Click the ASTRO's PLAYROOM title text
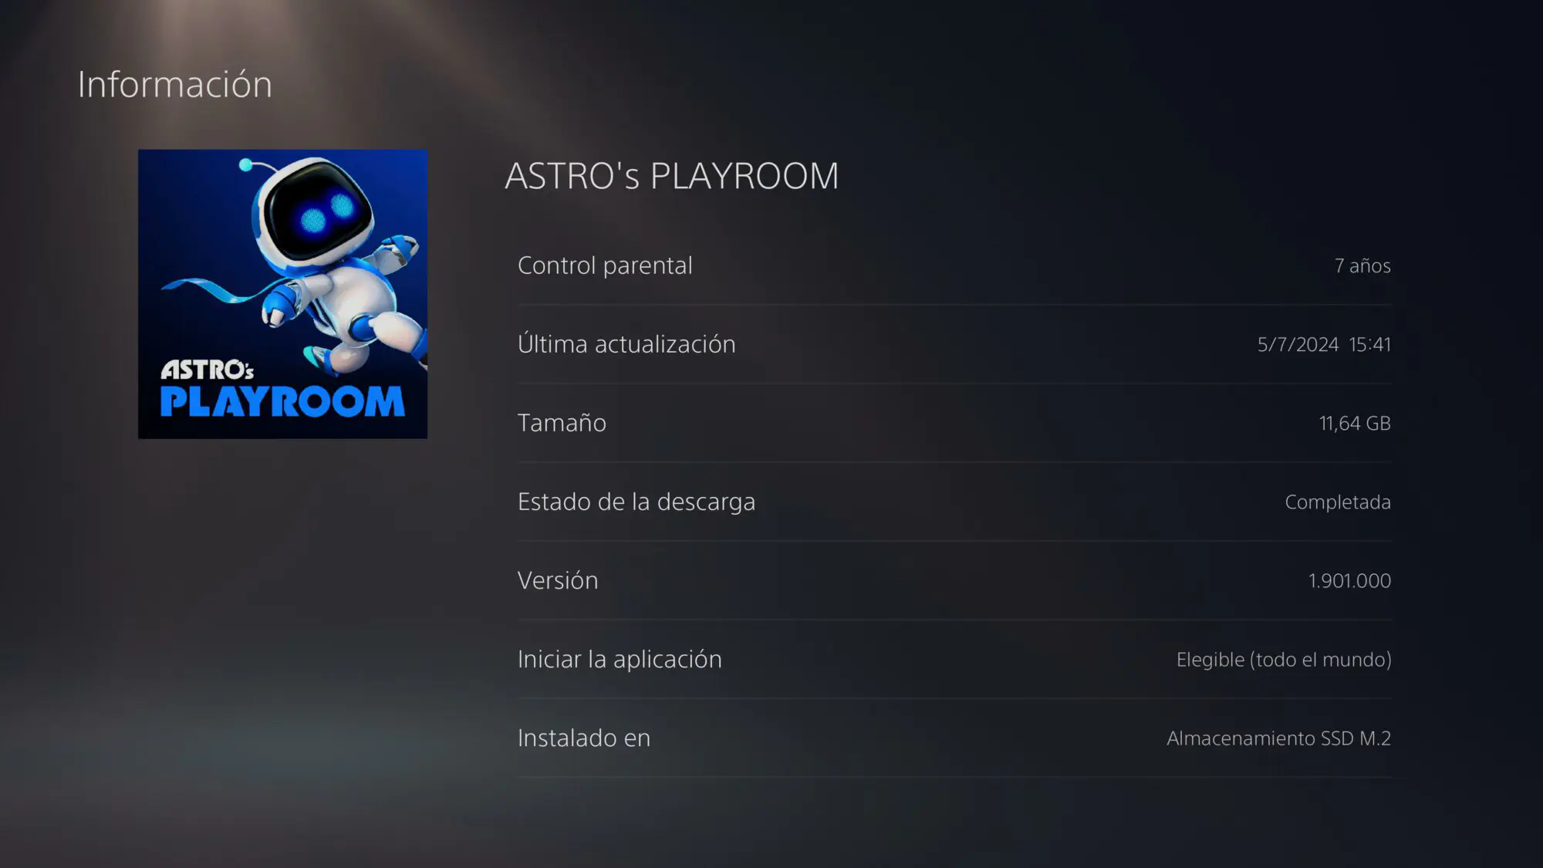This screenshot has height=868, width=1543. click(x=671, y=176)
